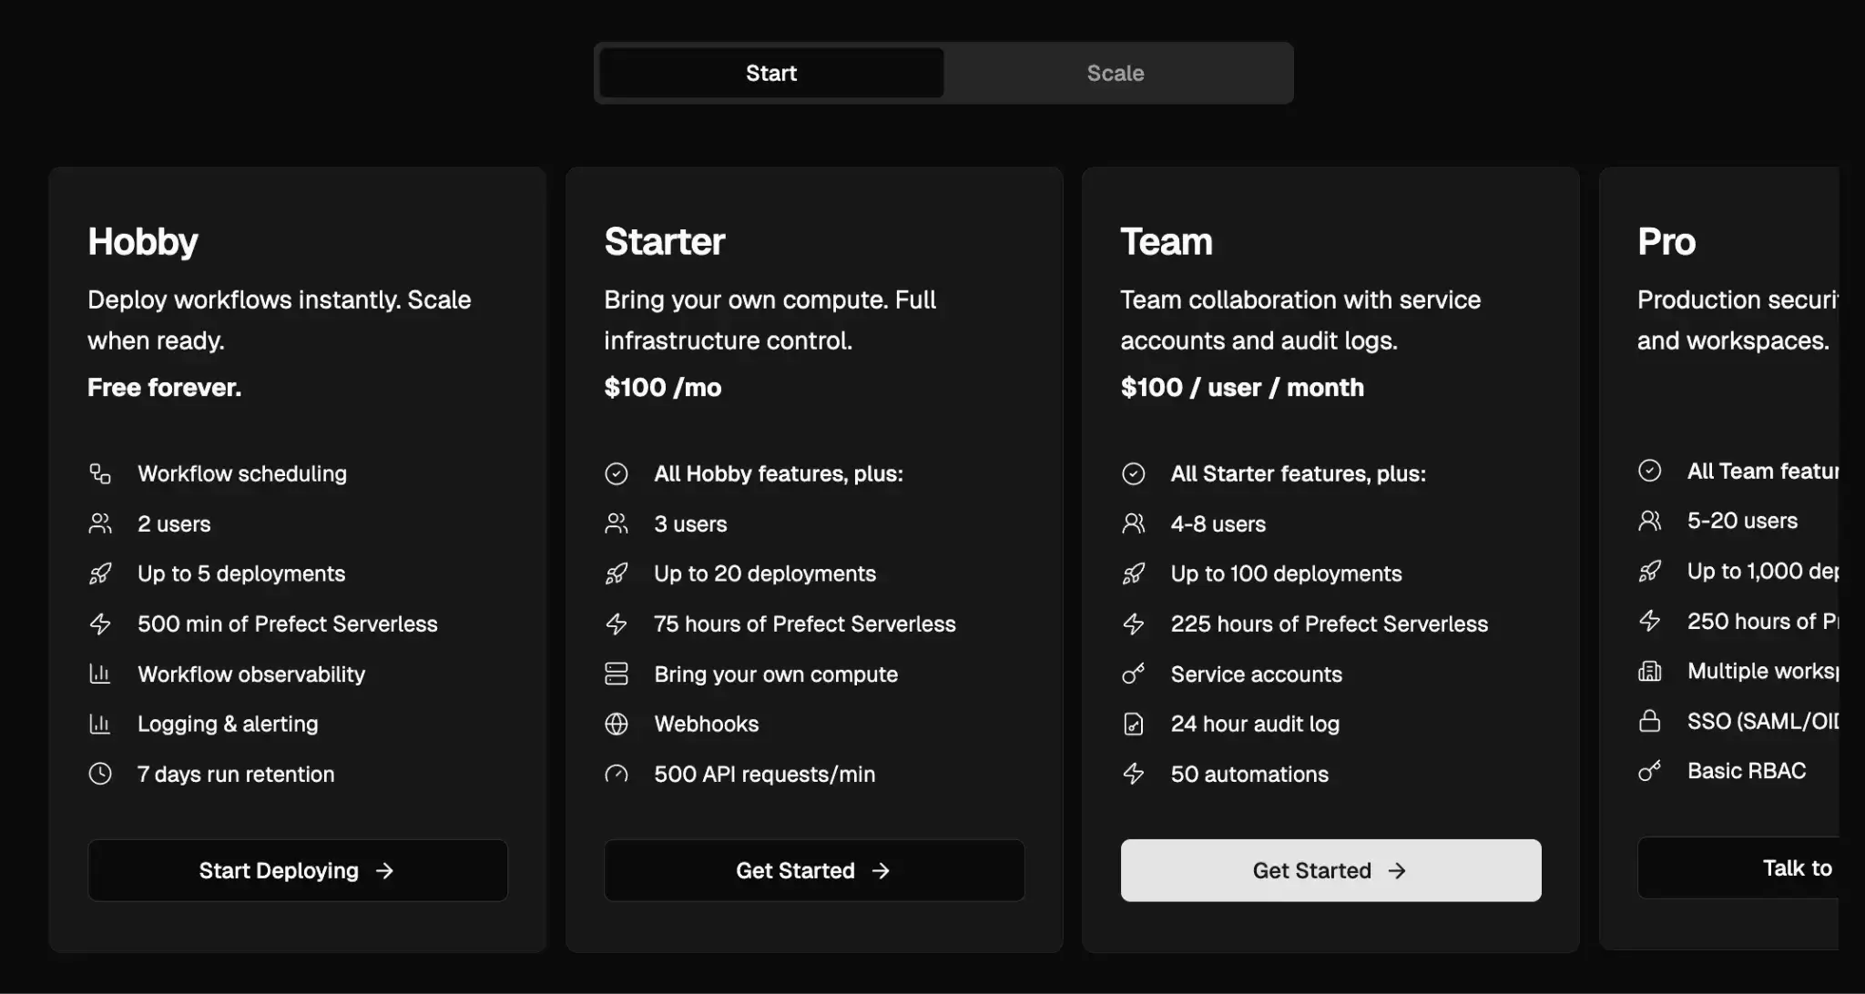
Task: Click the Pro plan heading
Action: point(1666,242)
